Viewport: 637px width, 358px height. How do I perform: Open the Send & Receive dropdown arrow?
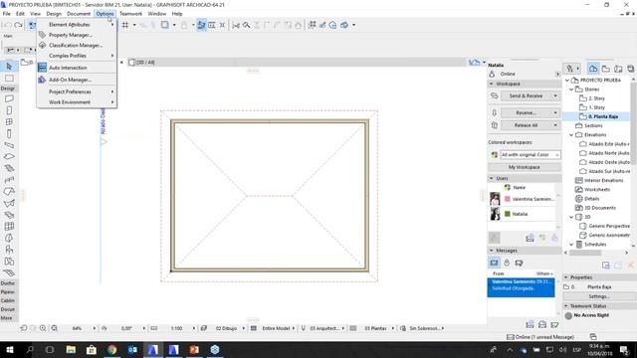pos(555,95)
